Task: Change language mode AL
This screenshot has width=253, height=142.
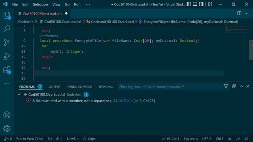Action: click(x=230, y=138)
